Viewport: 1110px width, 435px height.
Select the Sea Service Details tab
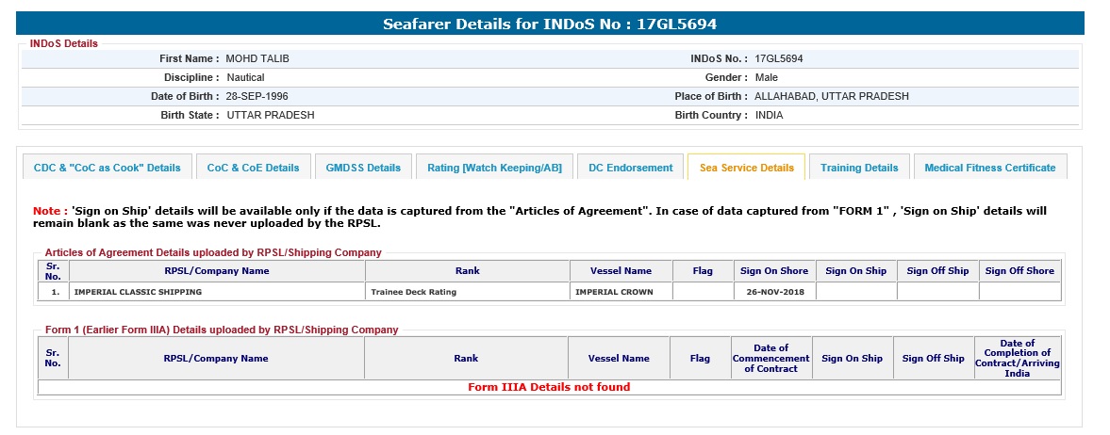[x=746, y=168]
